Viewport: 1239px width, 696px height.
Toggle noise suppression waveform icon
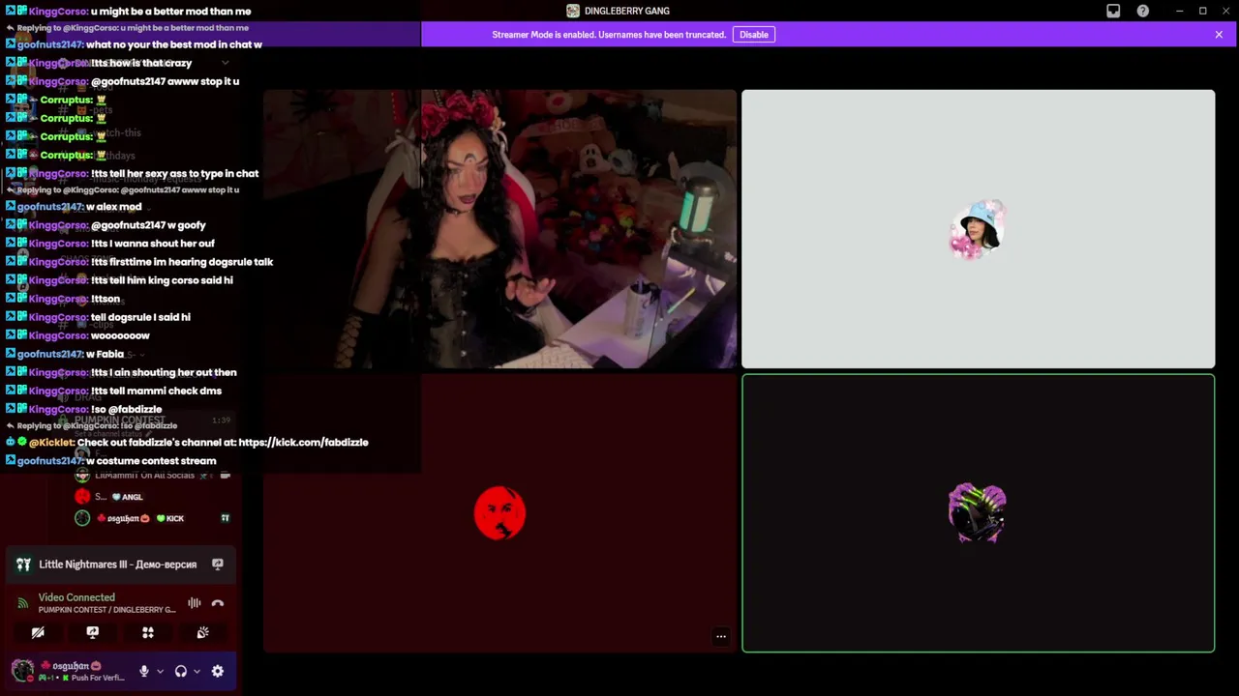click(x=195, y=603)
